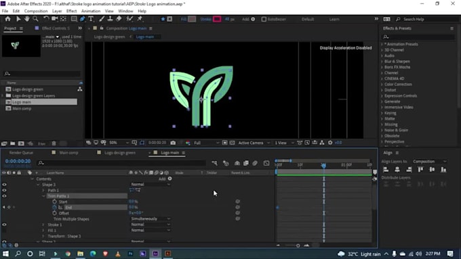Expand the Stroke 1 property group
The height and width of the screenshot is (259, 461).
pyautogui.click(x=43, y=225)
